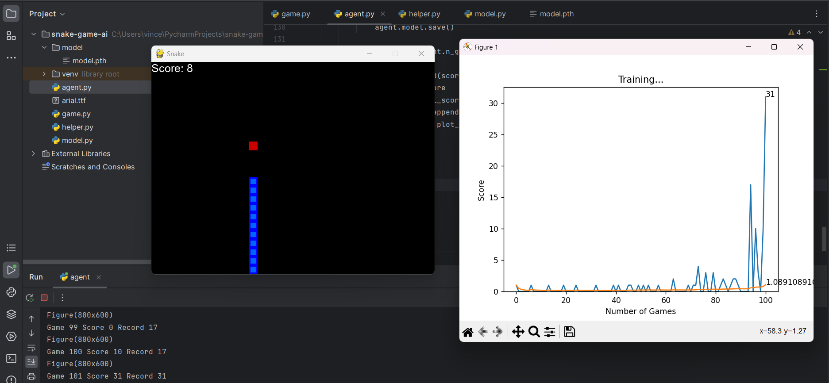Switch to helper.py editor tab
829x383 pixels.
pyautogui.click(x=419, y=14)
